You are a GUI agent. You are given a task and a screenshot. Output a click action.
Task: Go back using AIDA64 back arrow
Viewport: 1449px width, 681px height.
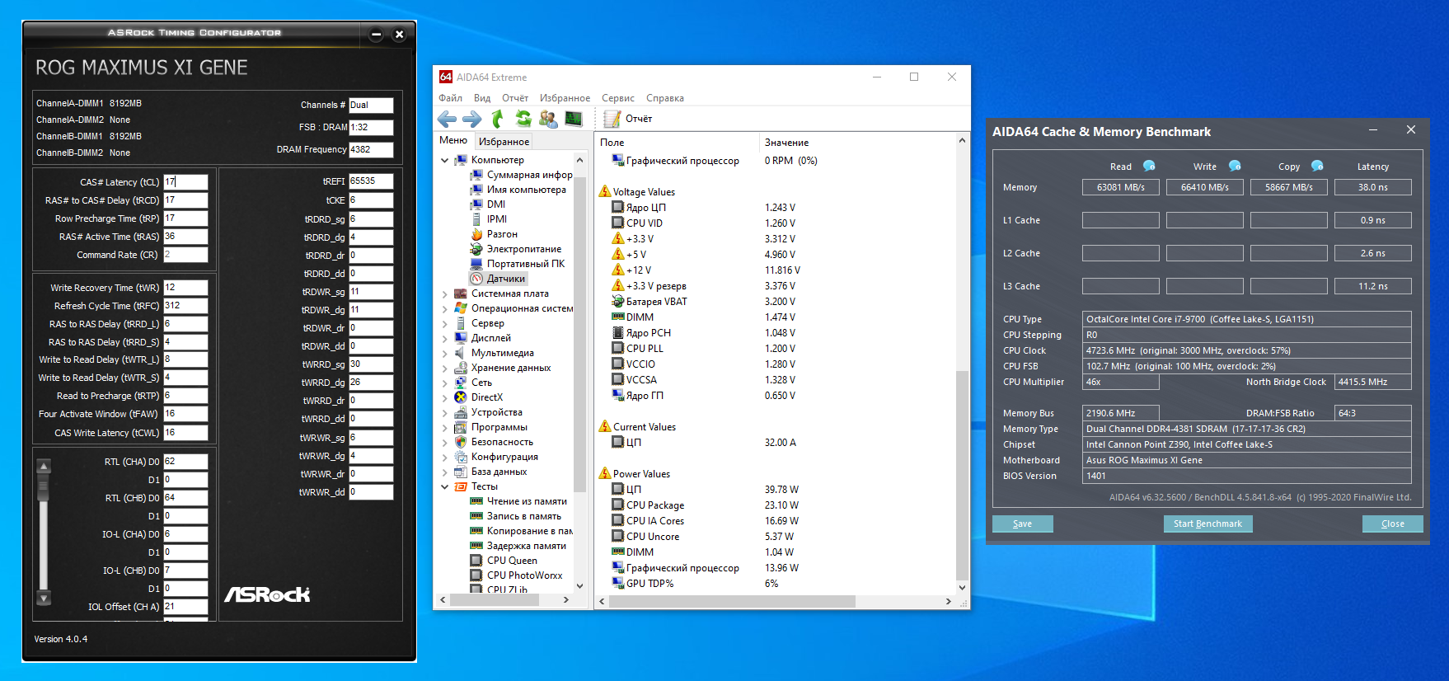point(447,119)
